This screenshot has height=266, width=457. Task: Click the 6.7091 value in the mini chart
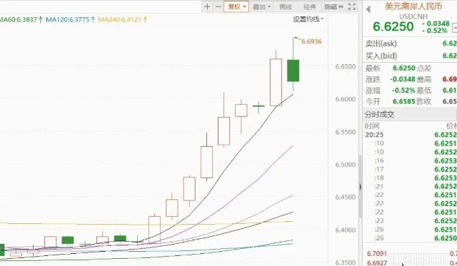pos(376,253)
